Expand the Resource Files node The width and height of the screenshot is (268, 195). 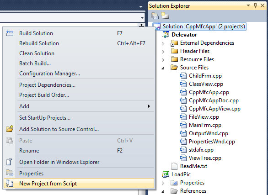pyautogui.click(x=163, y=60)
